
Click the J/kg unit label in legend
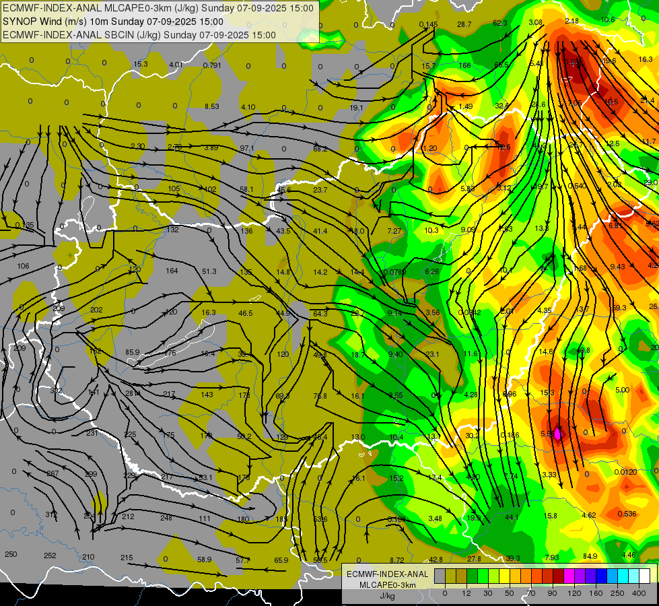point(388,596)
